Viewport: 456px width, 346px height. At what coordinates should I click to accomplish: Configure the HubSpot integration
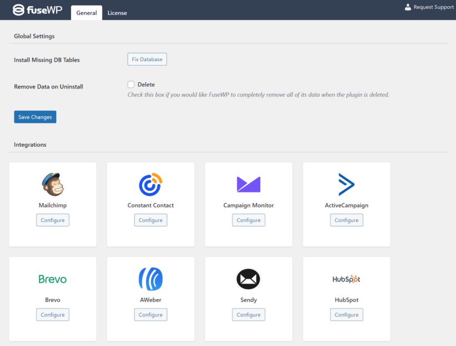click(x=346, y=314)
